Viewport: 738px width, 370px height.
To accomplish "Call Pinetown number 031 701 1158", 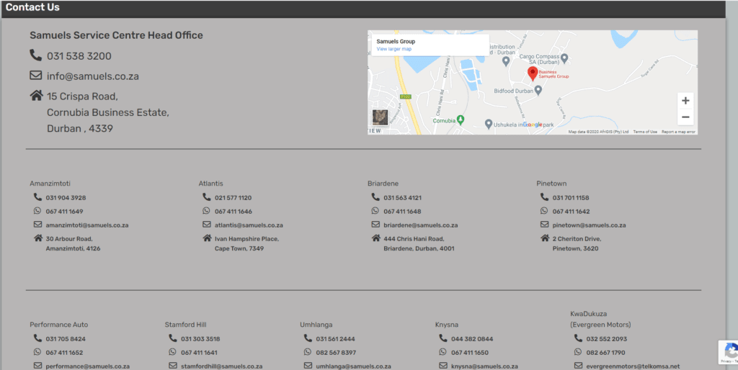I will pyautogui.click(x=571, y=198).
